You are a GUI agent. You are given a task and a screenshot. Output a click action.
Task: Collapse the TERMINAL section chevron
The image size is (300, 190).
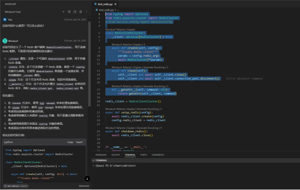(93, 160)
